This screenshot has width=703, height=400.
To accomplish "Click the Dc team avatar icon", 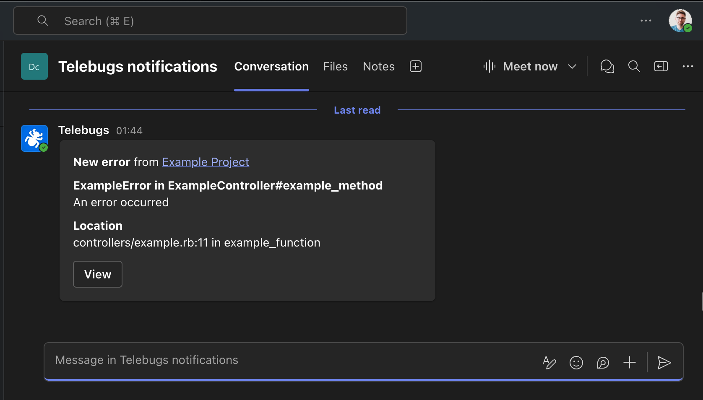I will tap(34, 66).
